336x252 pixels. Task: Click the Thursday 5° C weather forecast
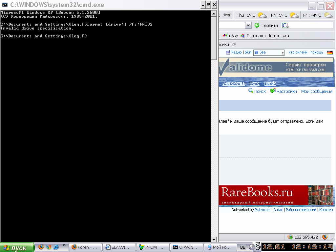[x=252, y=15]
